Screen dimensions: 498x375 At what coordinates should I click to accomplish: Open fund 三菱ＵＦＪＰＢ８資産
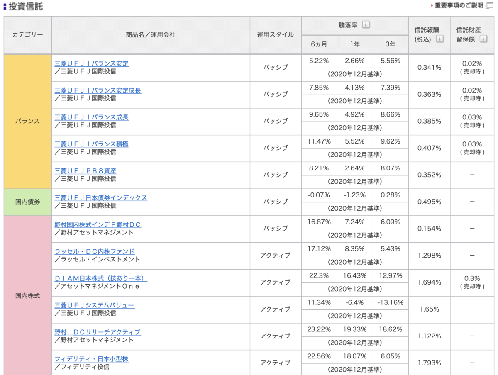coord(85,171)
